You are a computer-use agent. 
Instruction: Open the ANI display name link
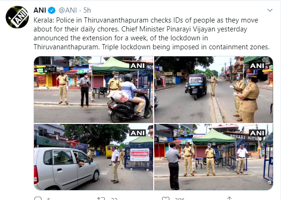pos(40,10)
